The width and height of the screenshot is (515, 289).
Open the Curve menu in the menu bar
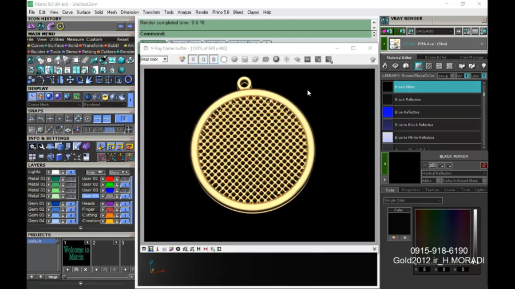click(68, 12)
